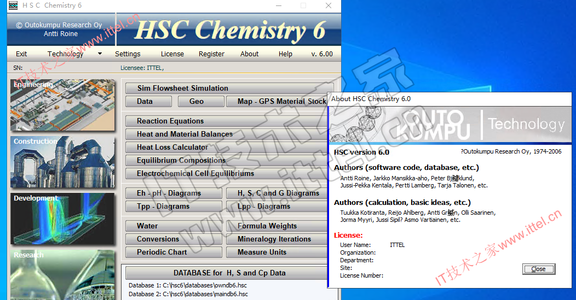Click Database 1 owndb6.hsc path text

pyautogui.click(x=188, y=285)
